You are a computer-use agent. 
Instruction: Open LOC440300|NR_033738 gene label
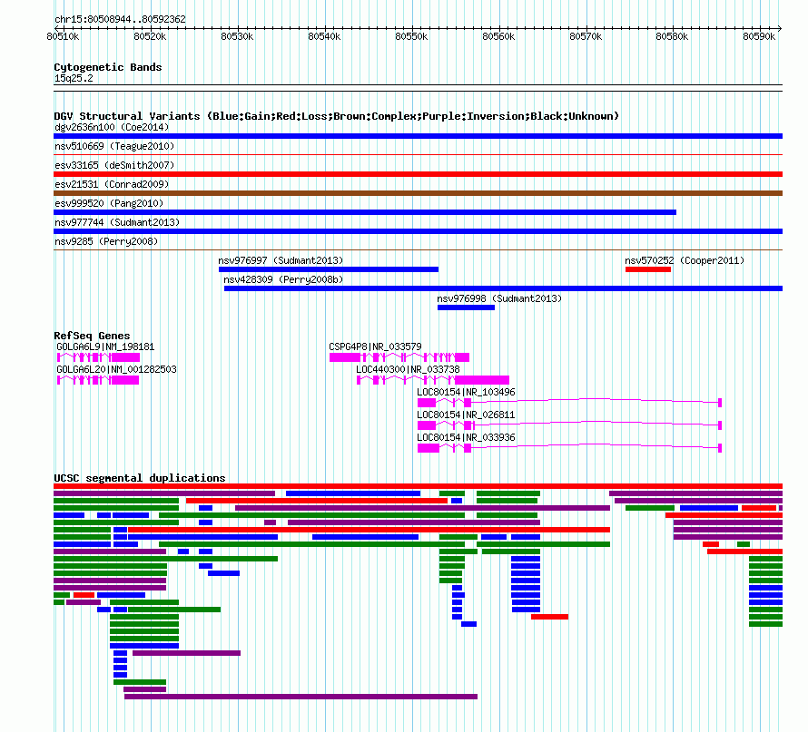[408, 369]
